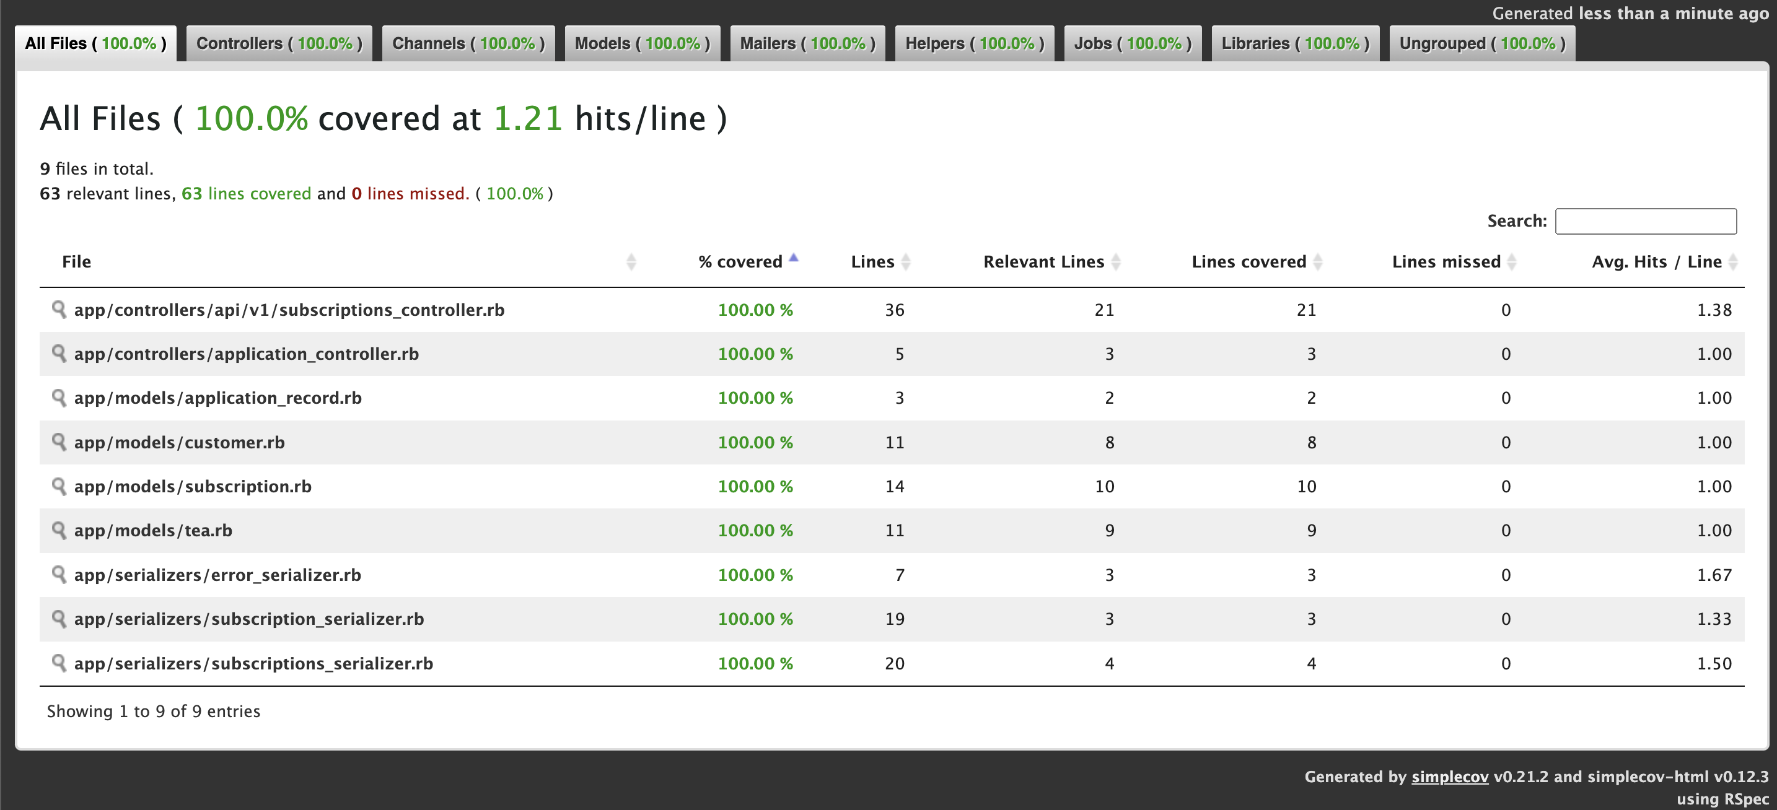Click magnifier icon beside subscription.rb
The image size is (1777, 810).
(x=59, y=486)
